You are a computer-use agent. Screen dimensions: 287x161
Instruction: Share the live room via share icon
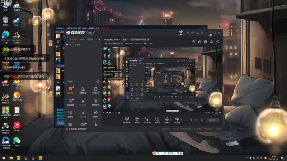[217, 42]
